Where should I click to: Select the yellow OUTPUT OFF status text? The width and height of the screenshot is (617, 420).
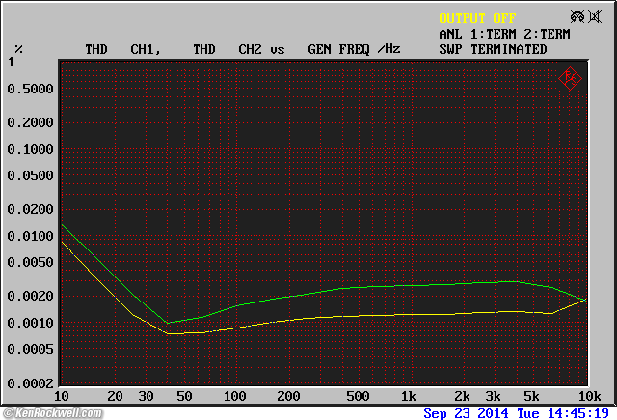[x=477, y=18]
